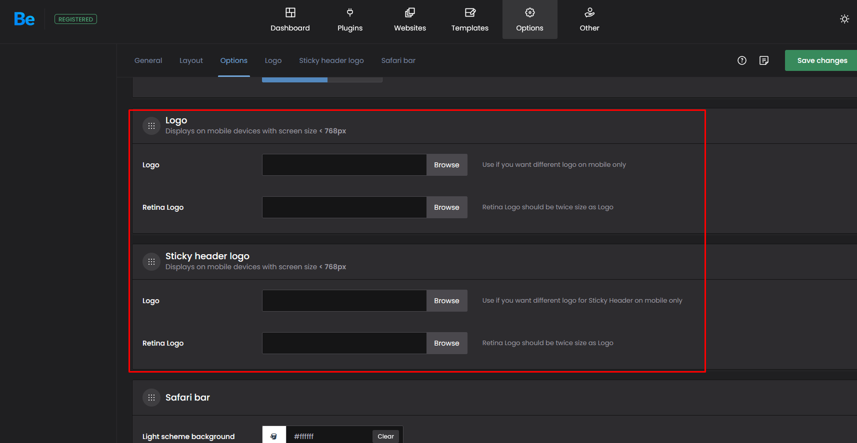Jump to Sticky header logo tab
This screenshot has width=857, height=443.
coord(331,60)
